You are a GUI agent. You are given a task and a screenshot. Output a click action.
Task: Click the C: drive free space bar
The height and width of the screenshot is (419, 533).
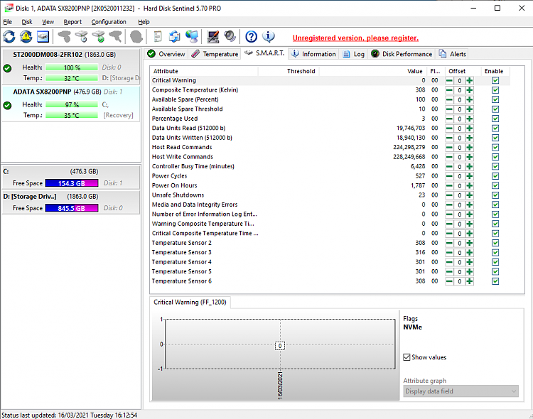click(71, 183)
